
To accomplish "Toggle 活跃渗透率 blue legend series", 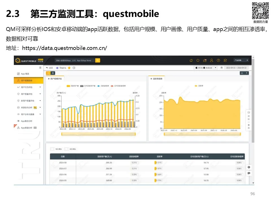I will pos(103,86).
